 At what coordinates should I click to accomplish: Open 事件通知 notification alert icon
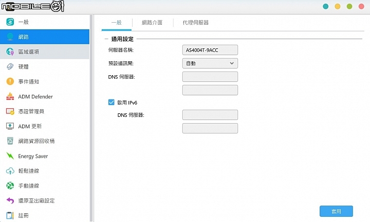point(10,81)
